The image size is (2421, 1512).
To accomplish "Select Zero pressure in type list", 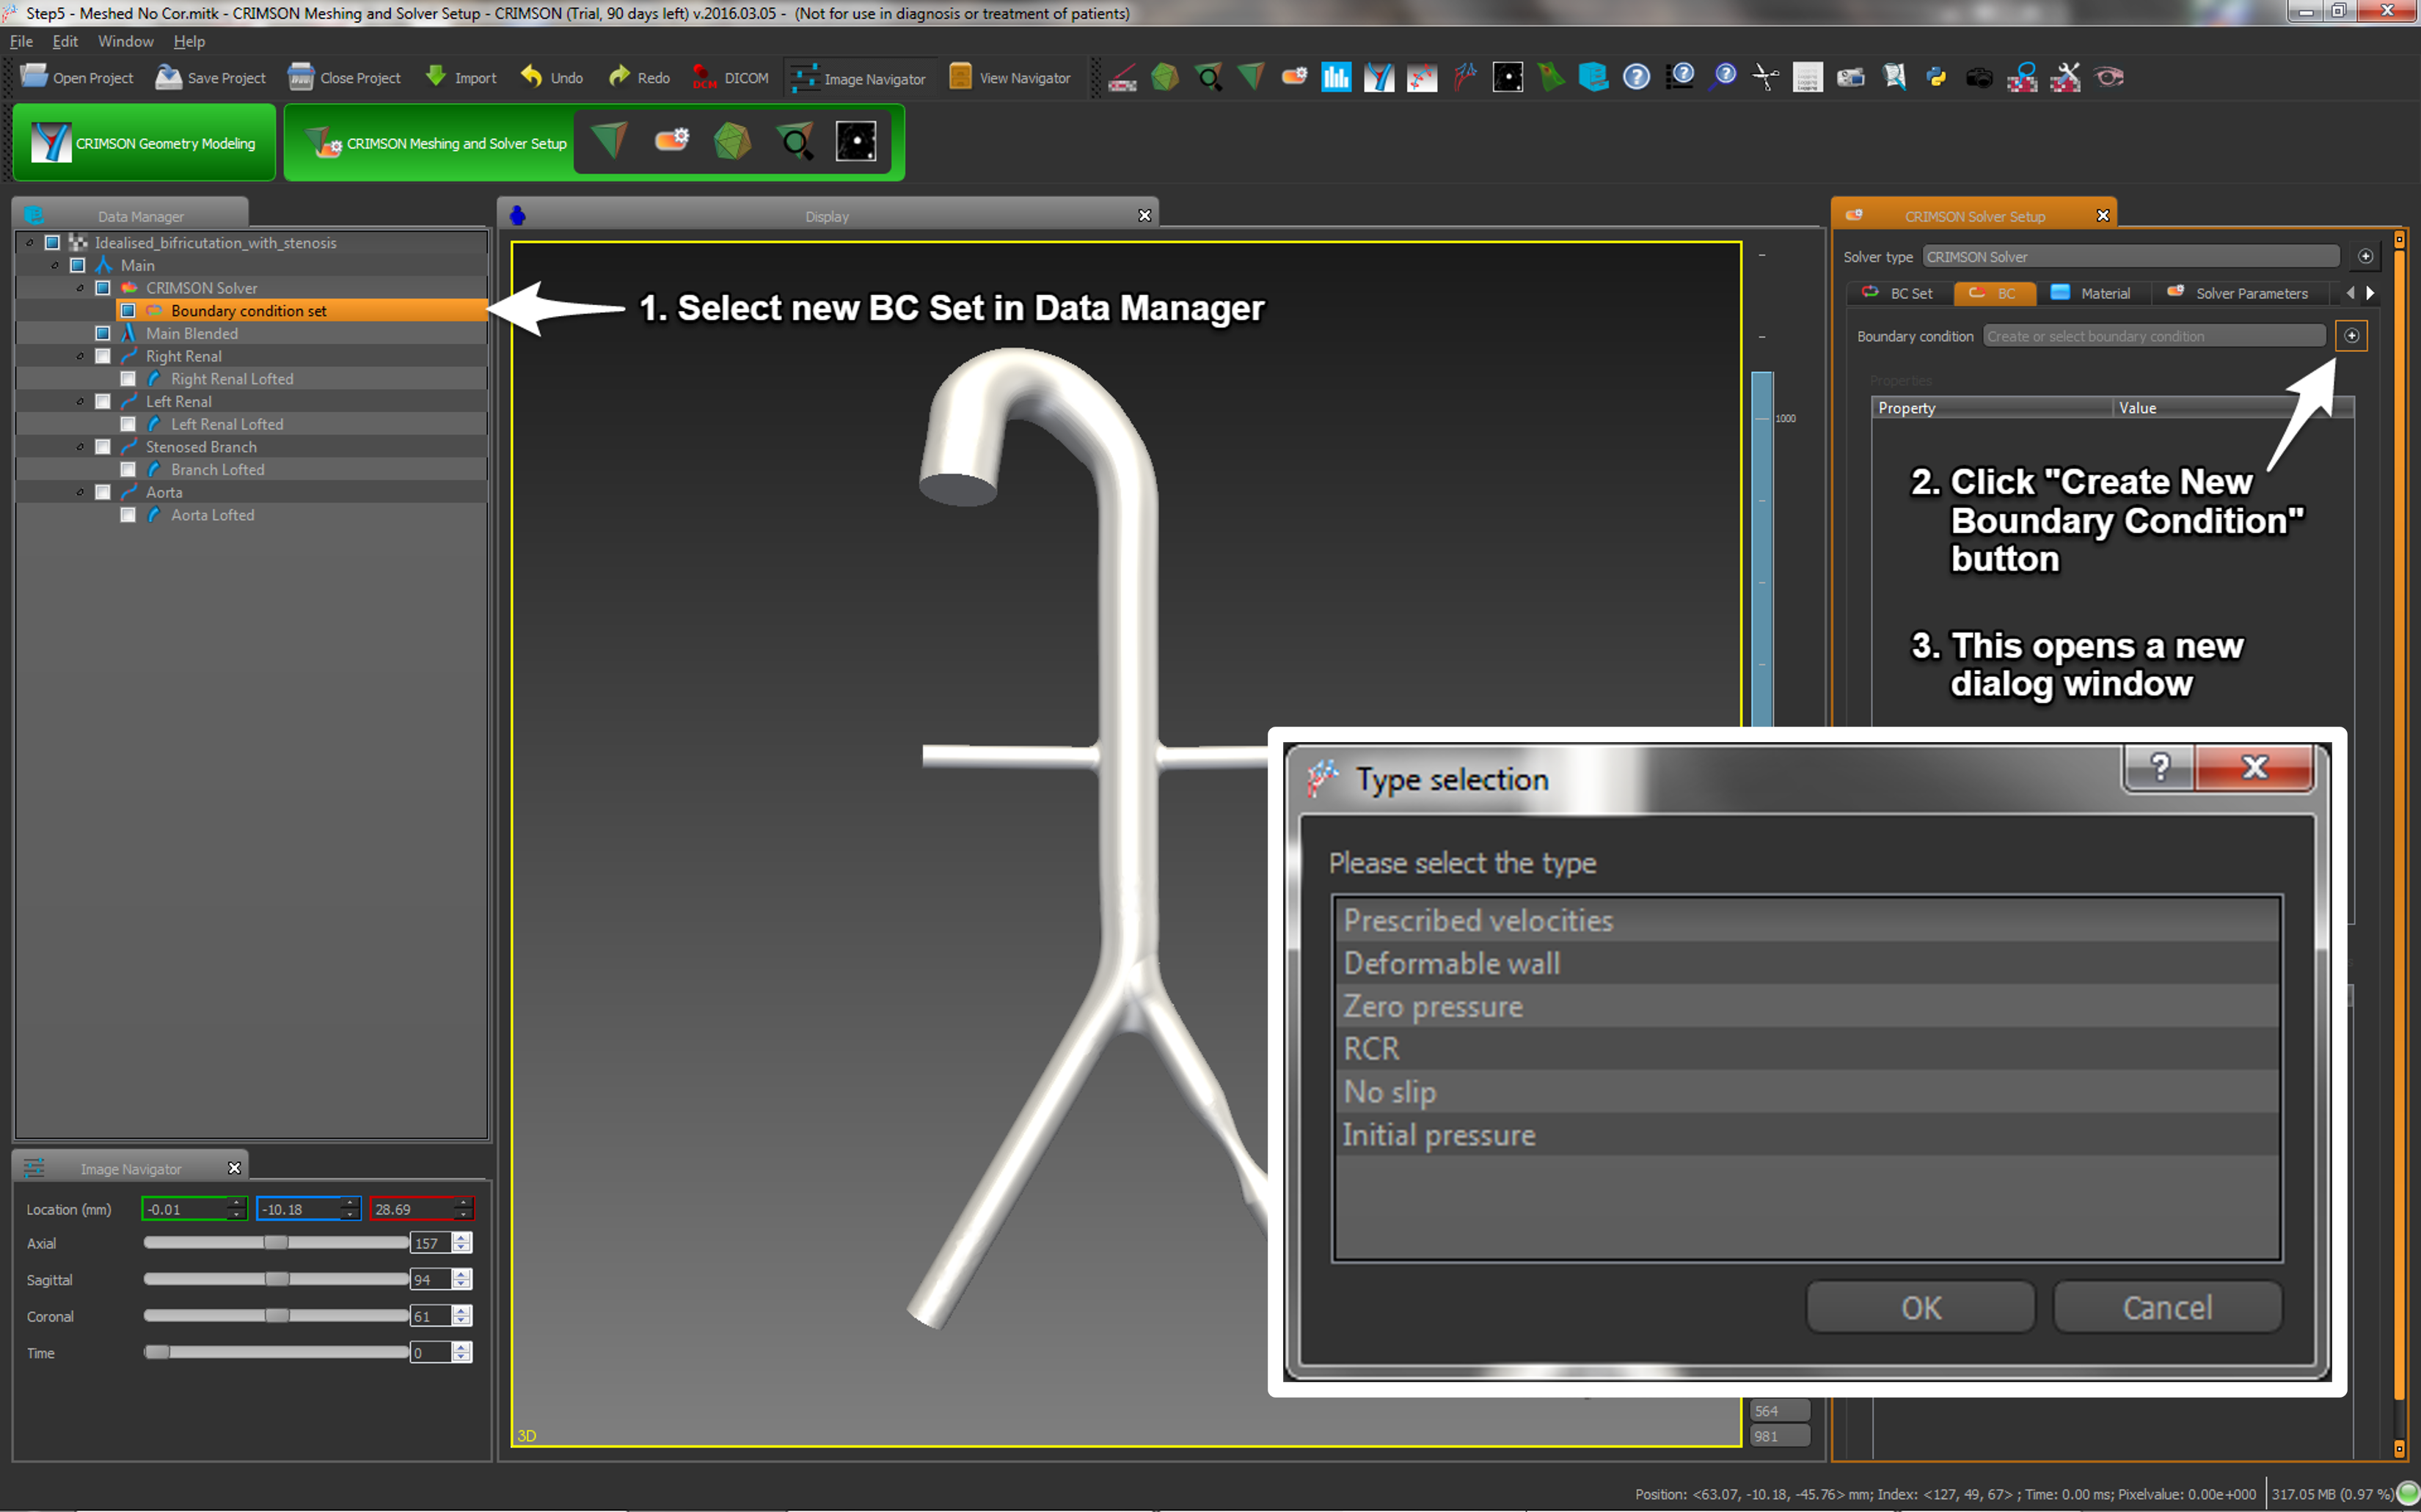I will pyautogui.click(x=1433, y=1006).
